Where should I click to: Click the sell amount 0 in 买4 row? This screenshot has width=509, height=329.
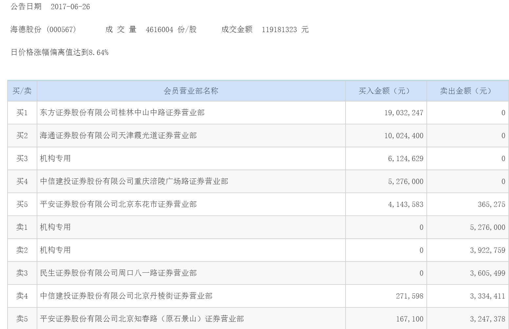(x=503, y=182)
